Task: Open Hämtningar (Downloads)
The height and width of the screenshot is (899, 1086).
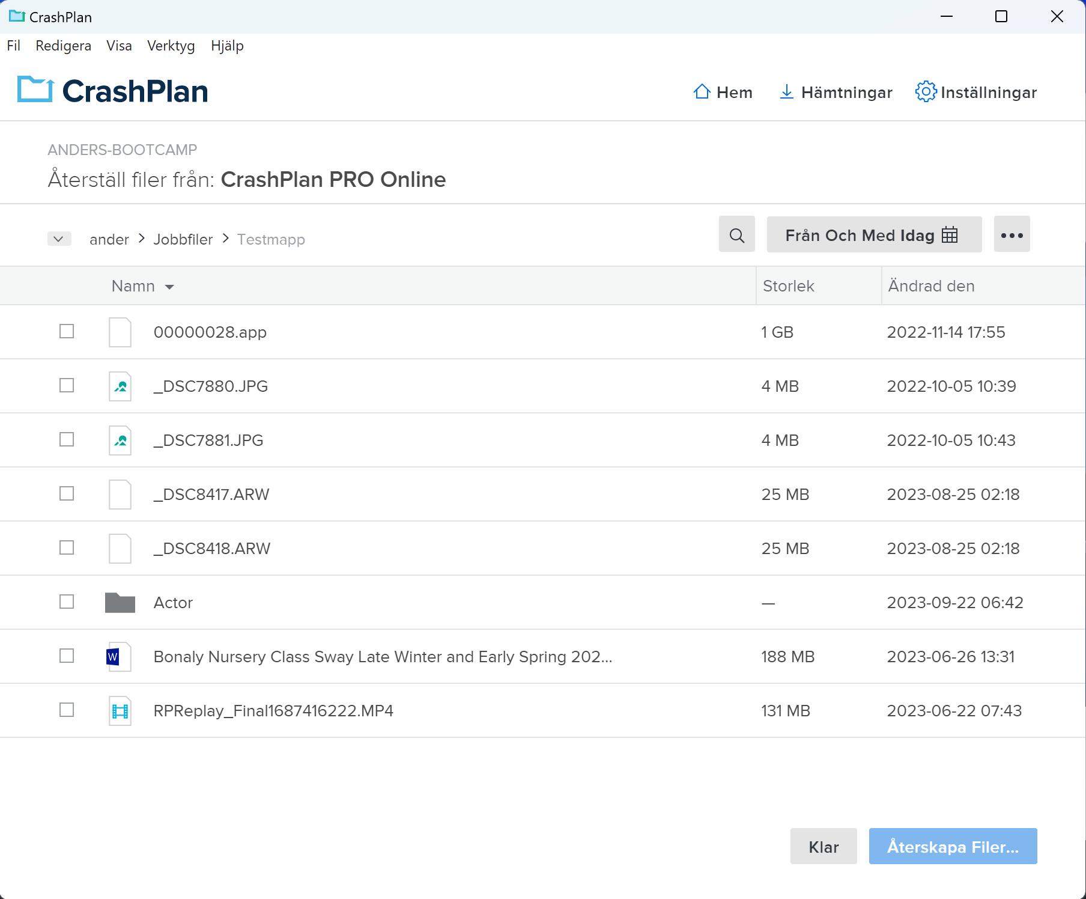Action: [x=836, y=92]
